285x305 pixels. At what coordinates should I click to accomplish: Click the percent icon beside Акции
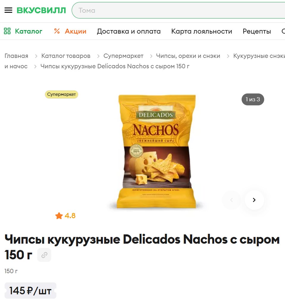(57, 31)
